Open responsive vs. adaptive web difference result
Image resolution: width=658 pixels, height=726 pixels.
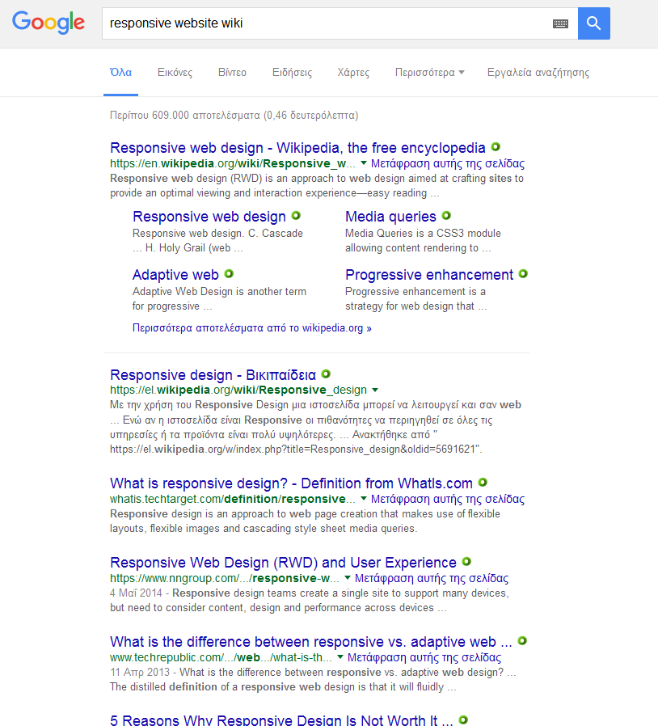tap(311, 642)
